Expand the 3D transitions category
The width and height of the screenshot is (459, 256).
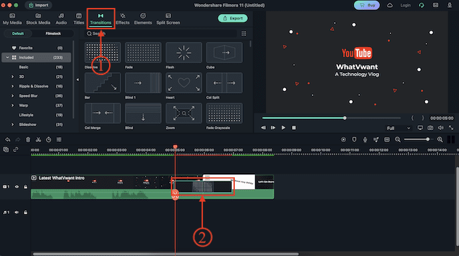tap(12, 77)
